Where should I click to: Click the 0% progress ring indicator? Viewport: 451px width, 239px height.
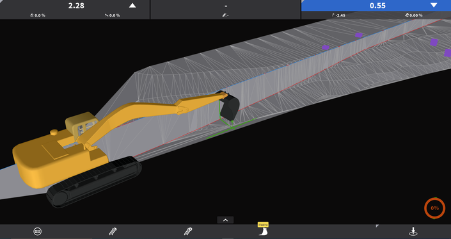point(434,208)
